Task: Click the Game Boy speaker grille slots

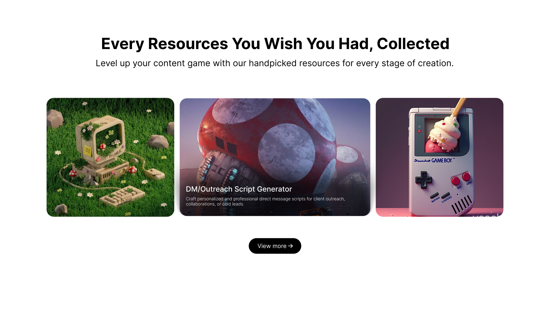Action: pos(462,205)
